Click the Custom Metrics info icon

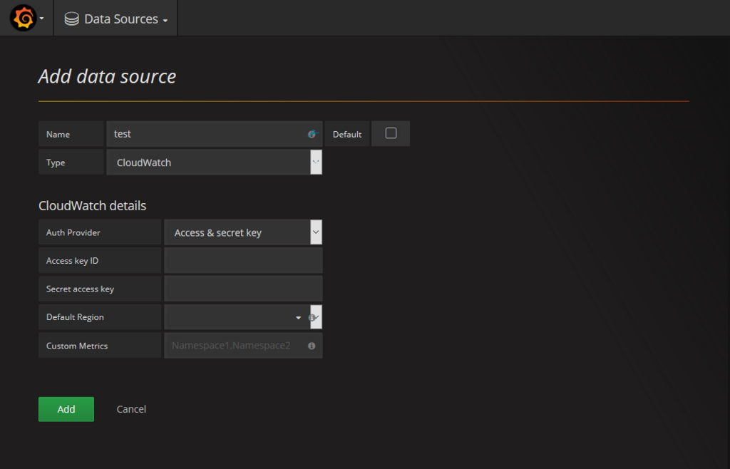point(312,346)
